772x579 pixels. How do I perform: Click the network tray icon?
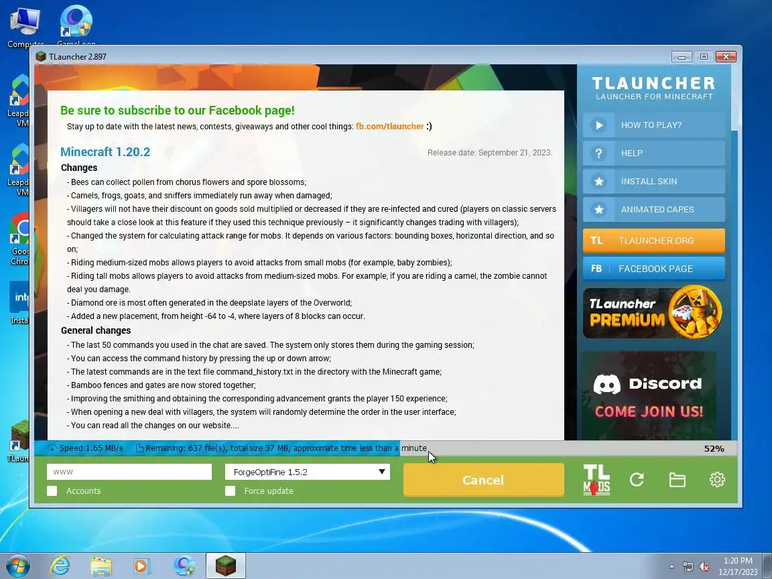[x=688, y=567]
